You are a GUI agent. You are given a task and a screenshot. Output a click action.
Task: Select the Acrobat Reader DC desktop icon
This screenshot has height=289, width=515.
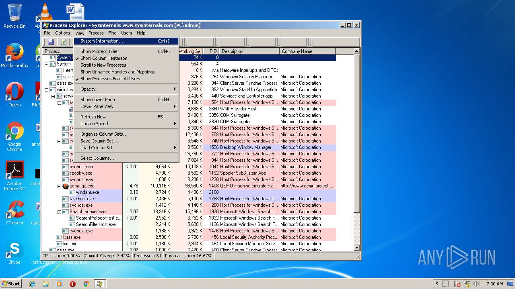pos(14,176)
